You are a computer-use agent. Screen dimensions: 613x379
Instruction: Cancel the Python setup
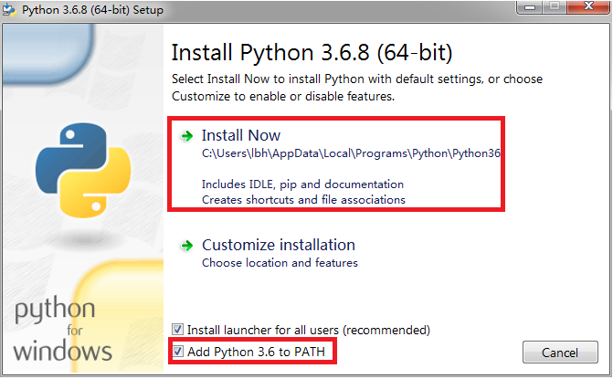click(x=560, y=353)
